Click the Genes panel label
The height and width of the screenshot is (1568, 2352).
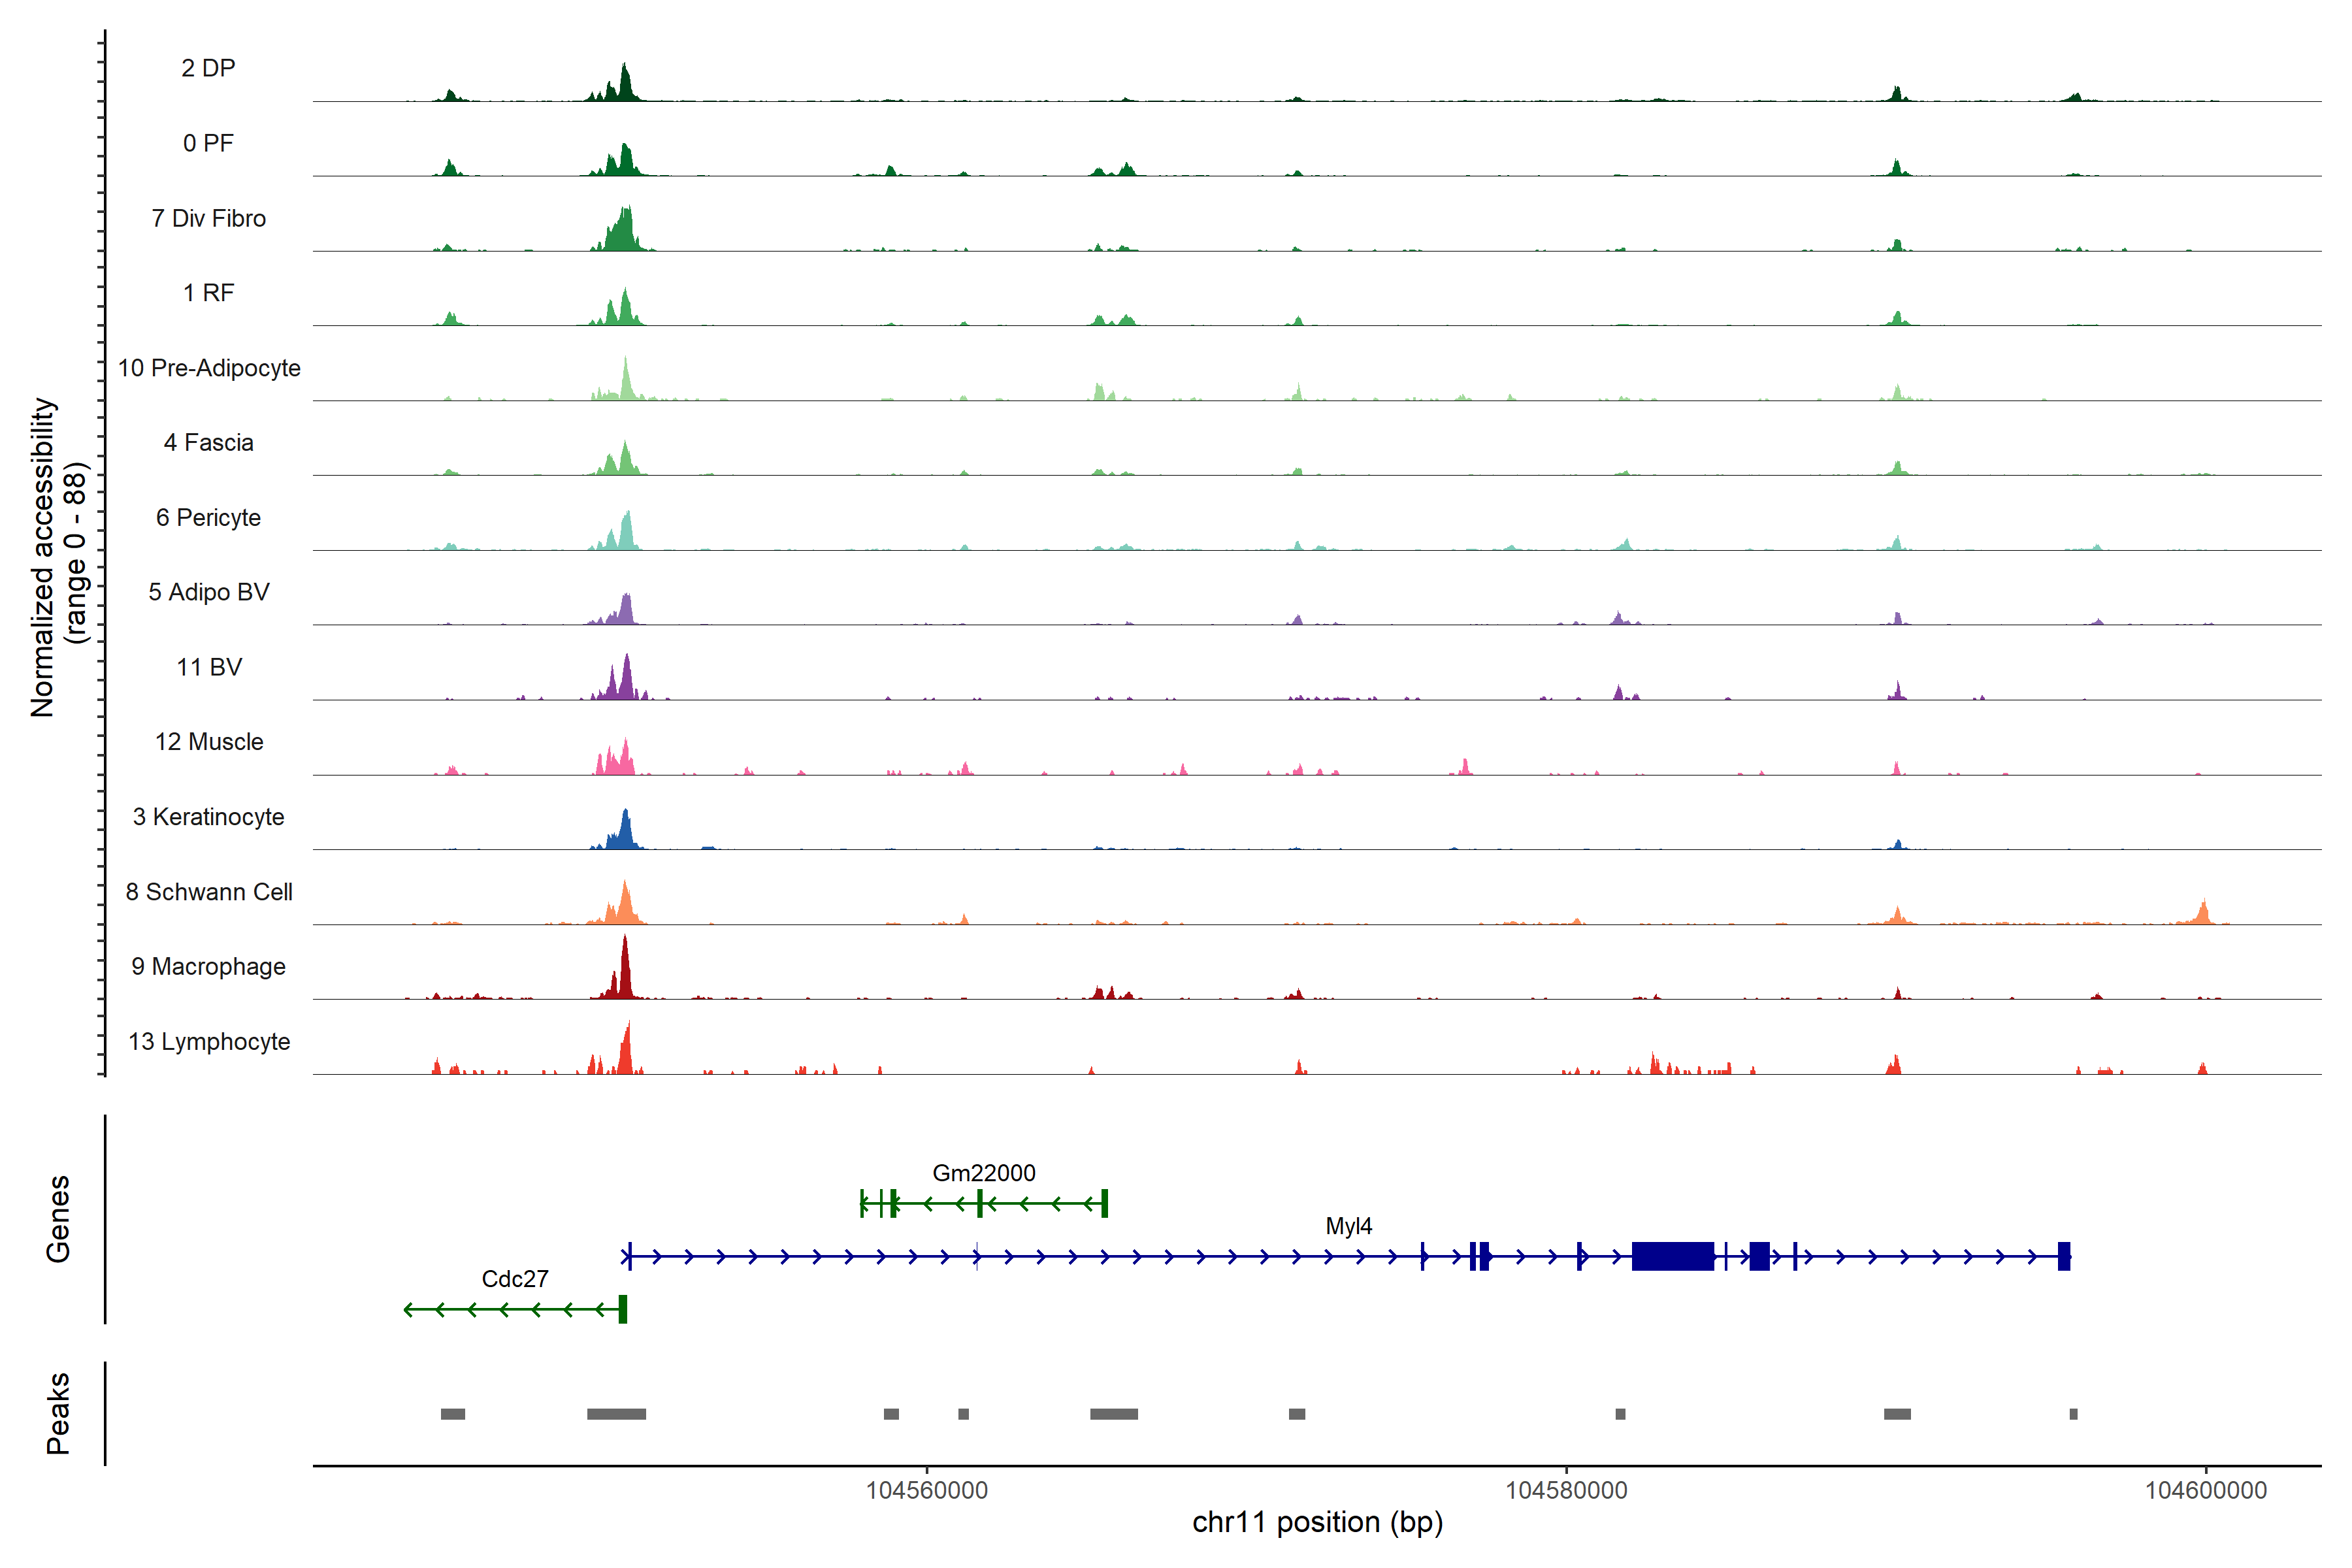[x=58, y=1219]
